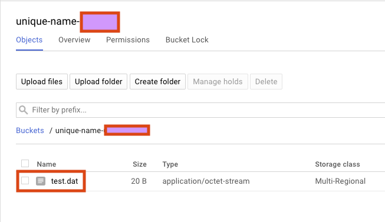Go to the Bucket Lock tab
The image size is (385, 222).
187,39
